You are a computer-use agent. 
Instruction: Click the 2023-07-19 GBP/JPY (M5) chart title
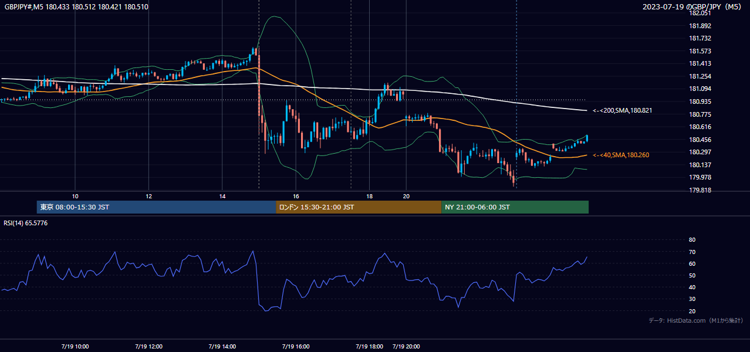[692, 7]
